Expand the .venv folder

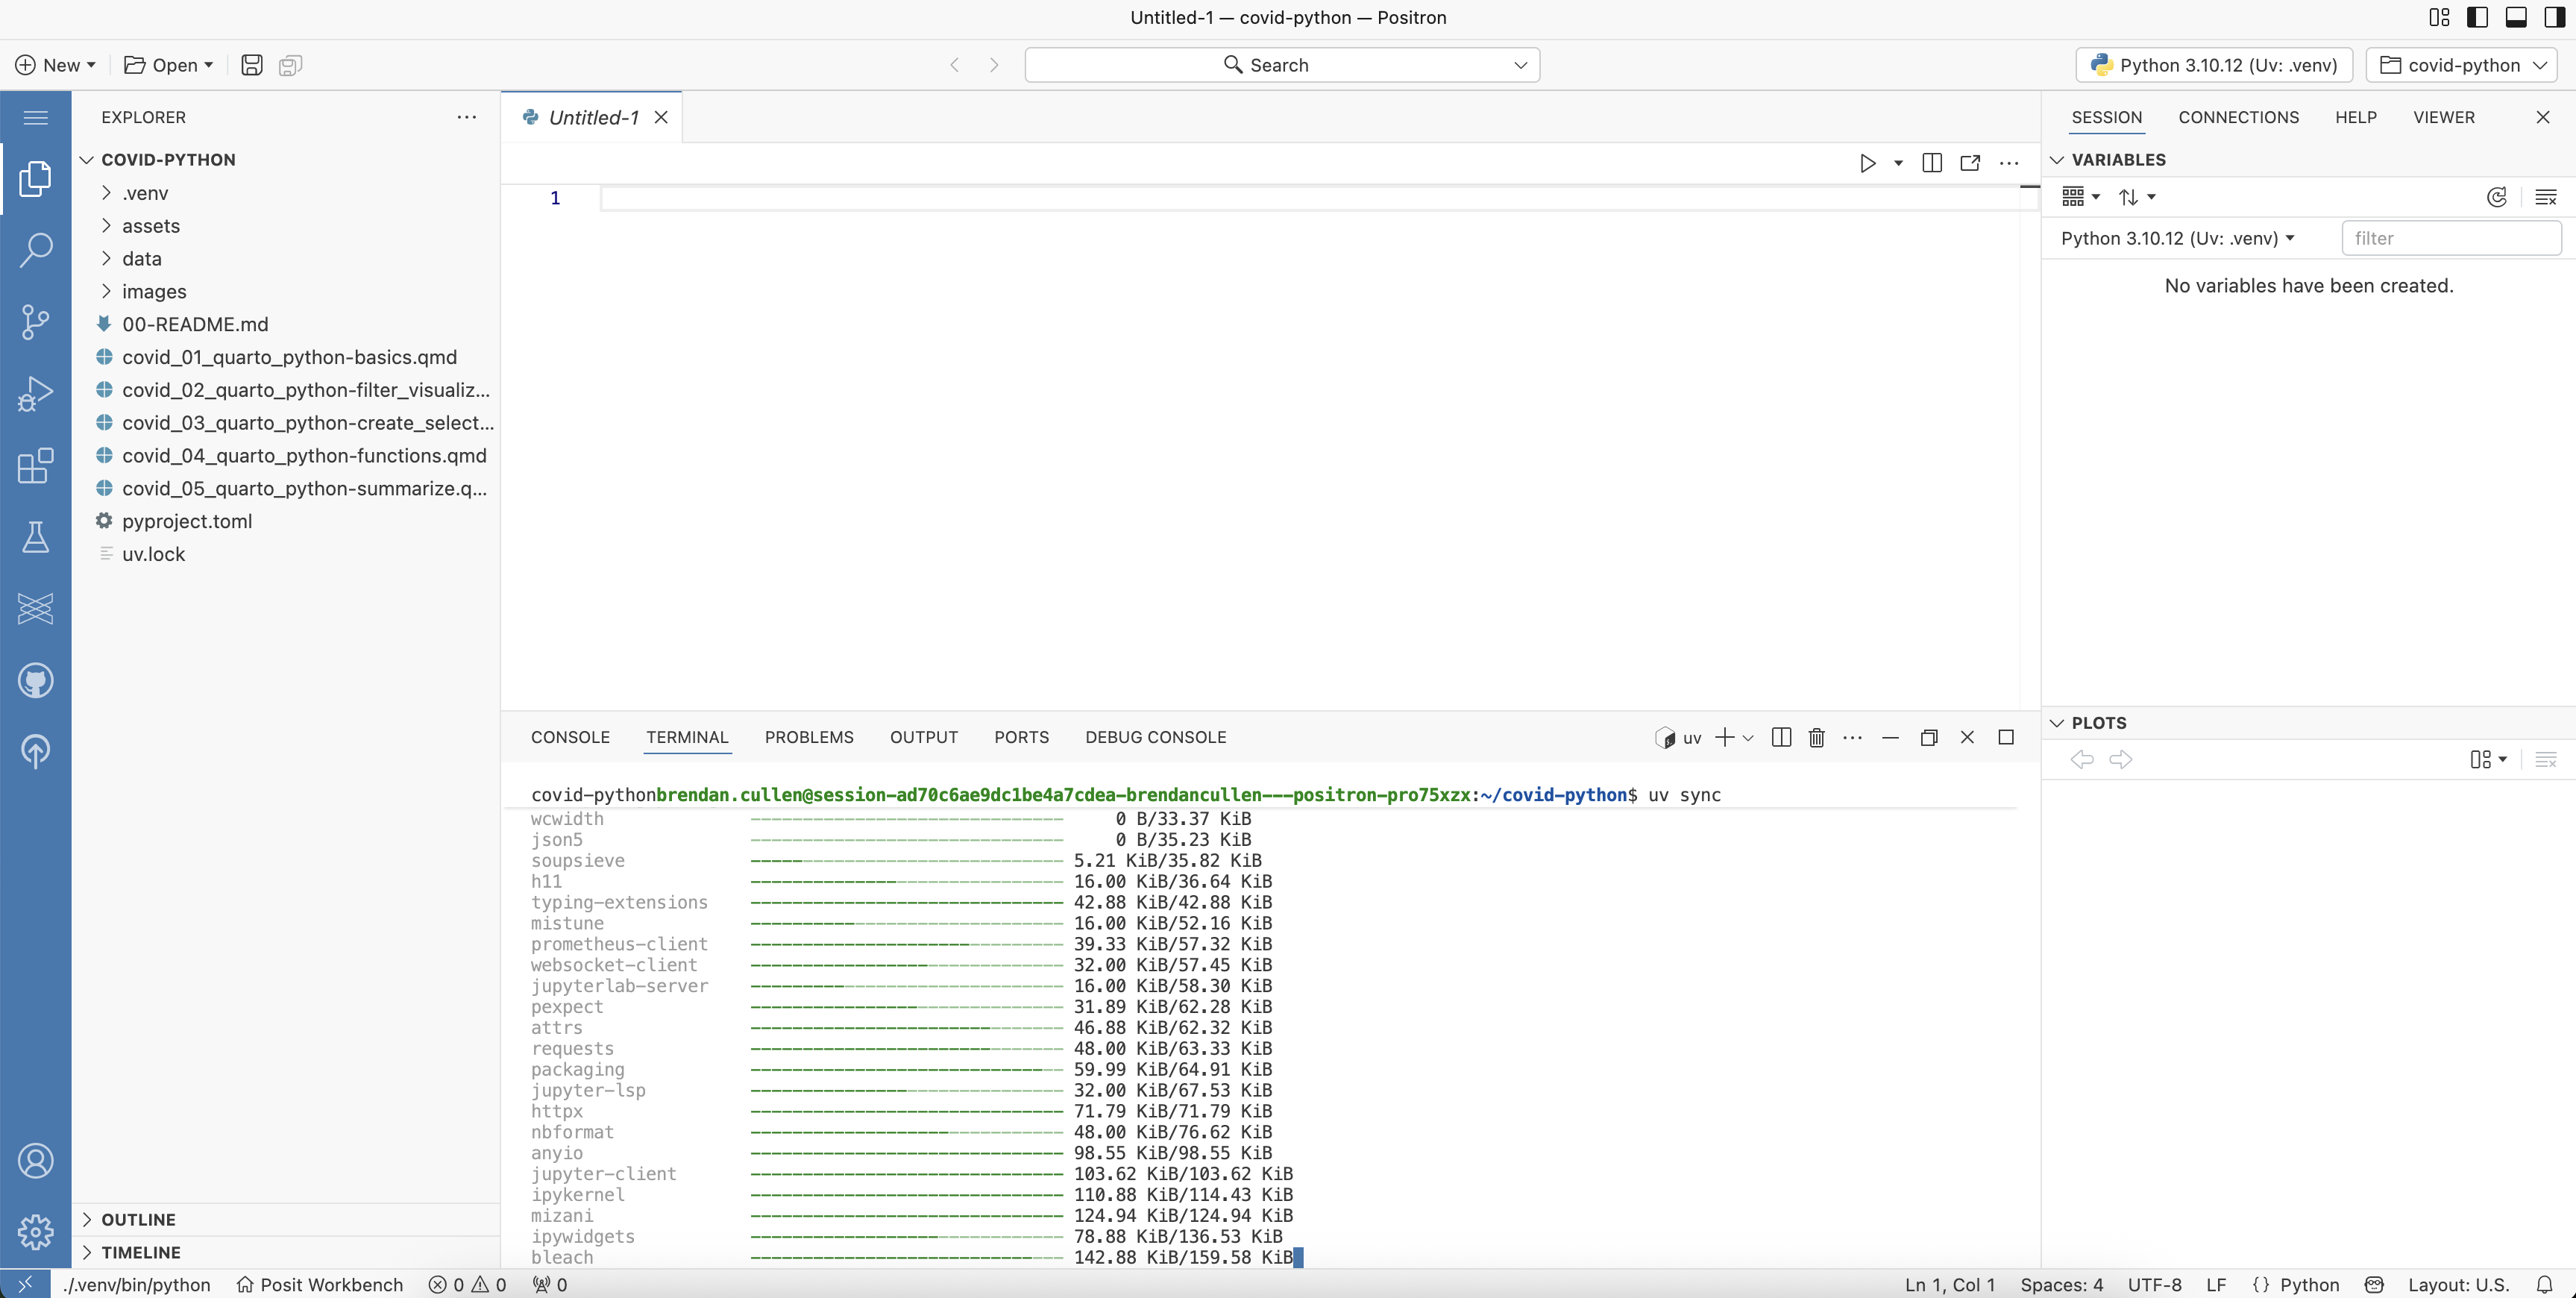pos(145,193)
